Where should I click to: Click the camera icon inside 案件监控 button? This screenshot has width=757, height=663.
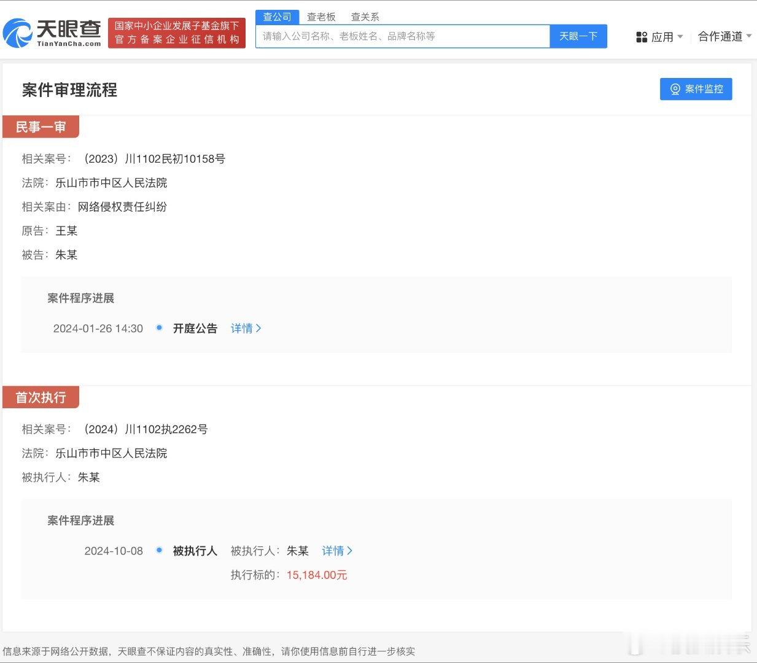675,89
